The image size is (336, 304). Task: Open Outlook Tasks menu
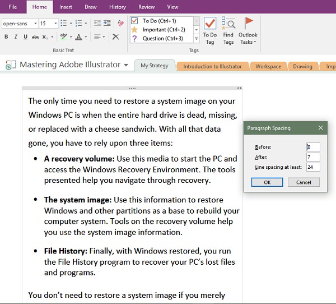(x=248, y=31)
